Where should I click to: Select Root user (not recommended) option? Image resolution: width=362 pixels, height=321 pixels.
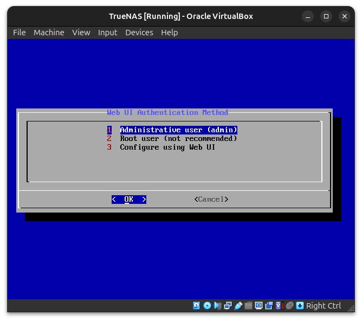[x=178, y=139]
